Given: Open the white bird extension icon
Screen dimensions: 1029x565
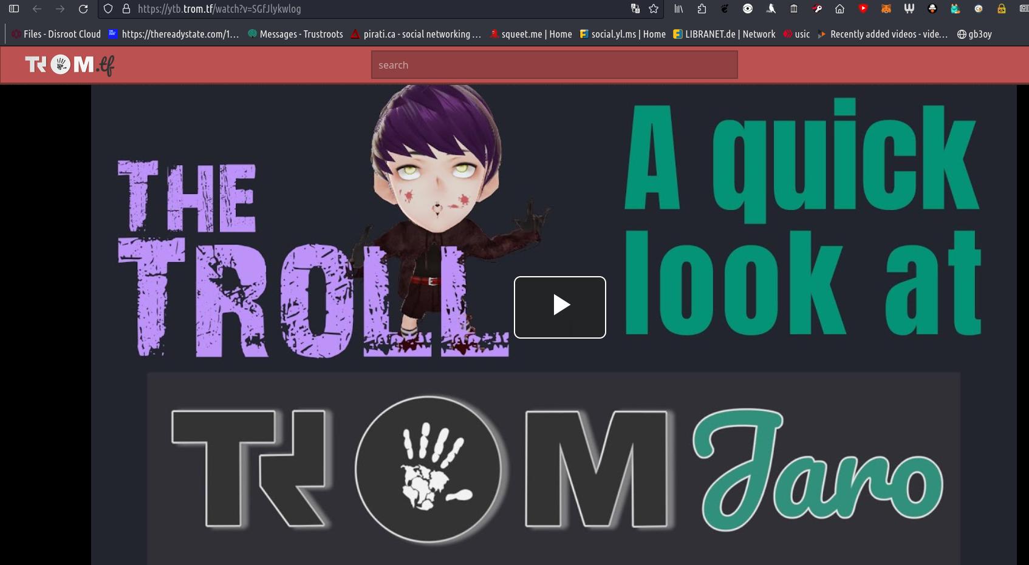Looking at the screenshot, I should pyautogui.click(x=770, y=9).
